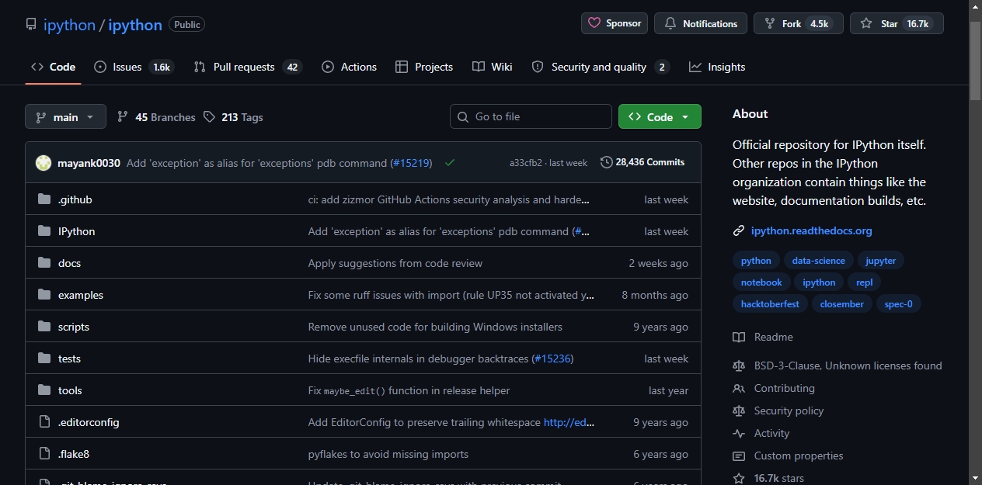Open the Wiki tab
This screenshot has height=485, width=982.
click(x=493, y=67)
